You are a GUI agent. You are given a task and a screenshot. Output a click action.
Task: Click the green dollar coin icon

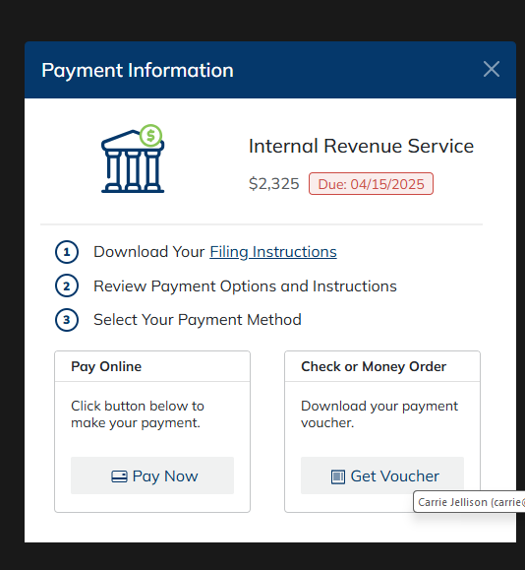coord(150,136)
